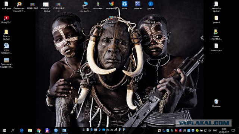239x134 pixels.
Task: Open taskbar search magnifier
Action: click(x=13, y=130)
